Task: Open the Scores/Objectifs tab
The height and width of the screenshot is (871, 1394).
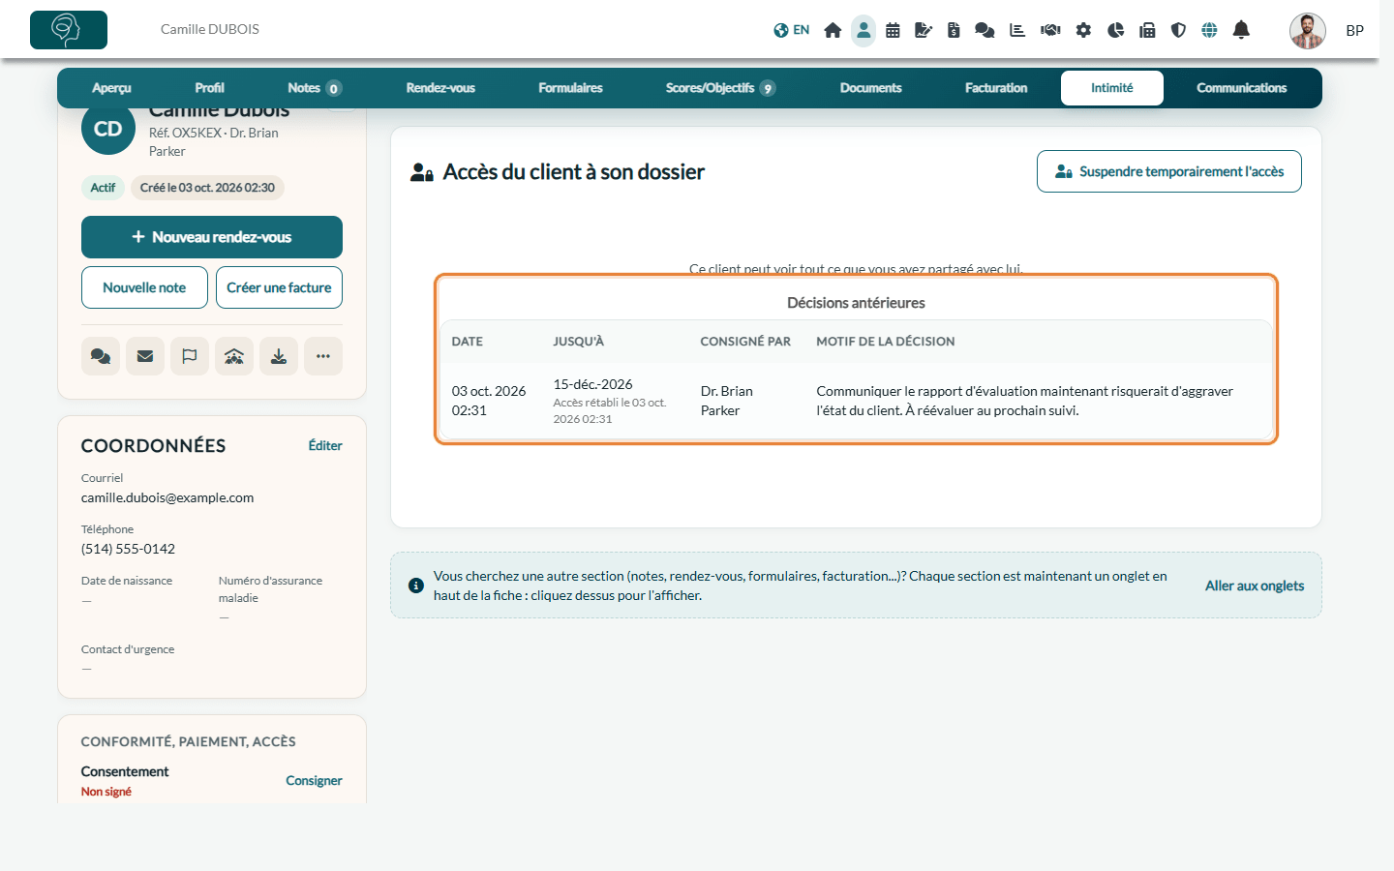Action: (720, 88)
